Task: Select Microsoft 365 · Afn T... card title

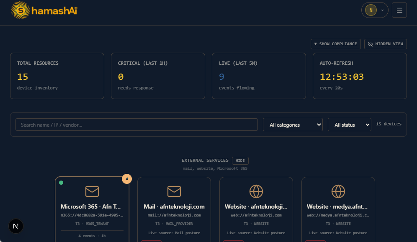Action: pos(91,206)
